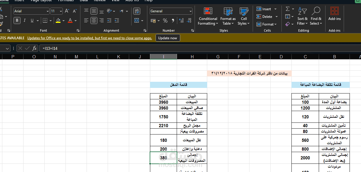Open Find & Select
The height and width of the screenshot is (172, 361).
[x=316, y=16]
